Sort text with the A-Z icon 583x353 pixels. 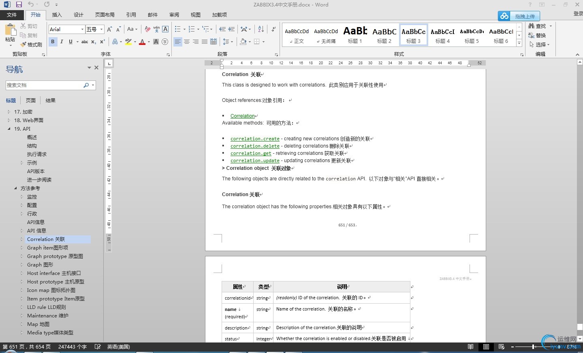(261, 29)
